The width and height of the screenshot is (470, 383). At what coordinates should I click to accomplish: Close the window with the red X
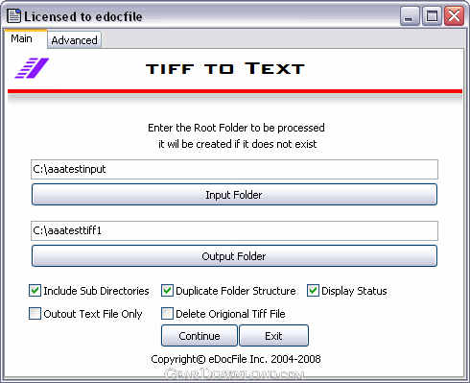click(454, 16)
